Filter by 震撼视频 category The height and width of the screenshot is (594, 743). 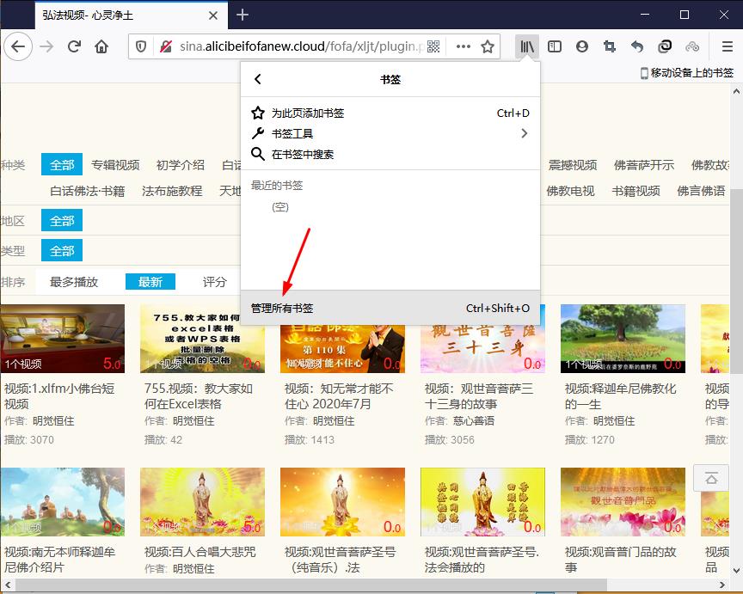coord(573,165)
